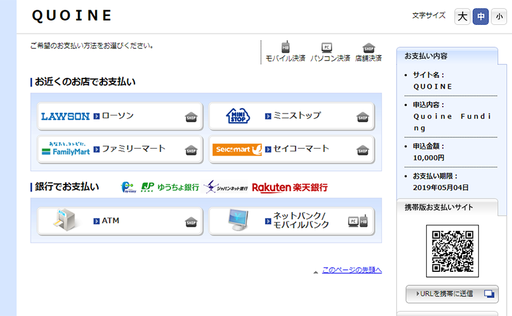
Task: Click the FamilyMart logo
Action: [x=66, y=149]
